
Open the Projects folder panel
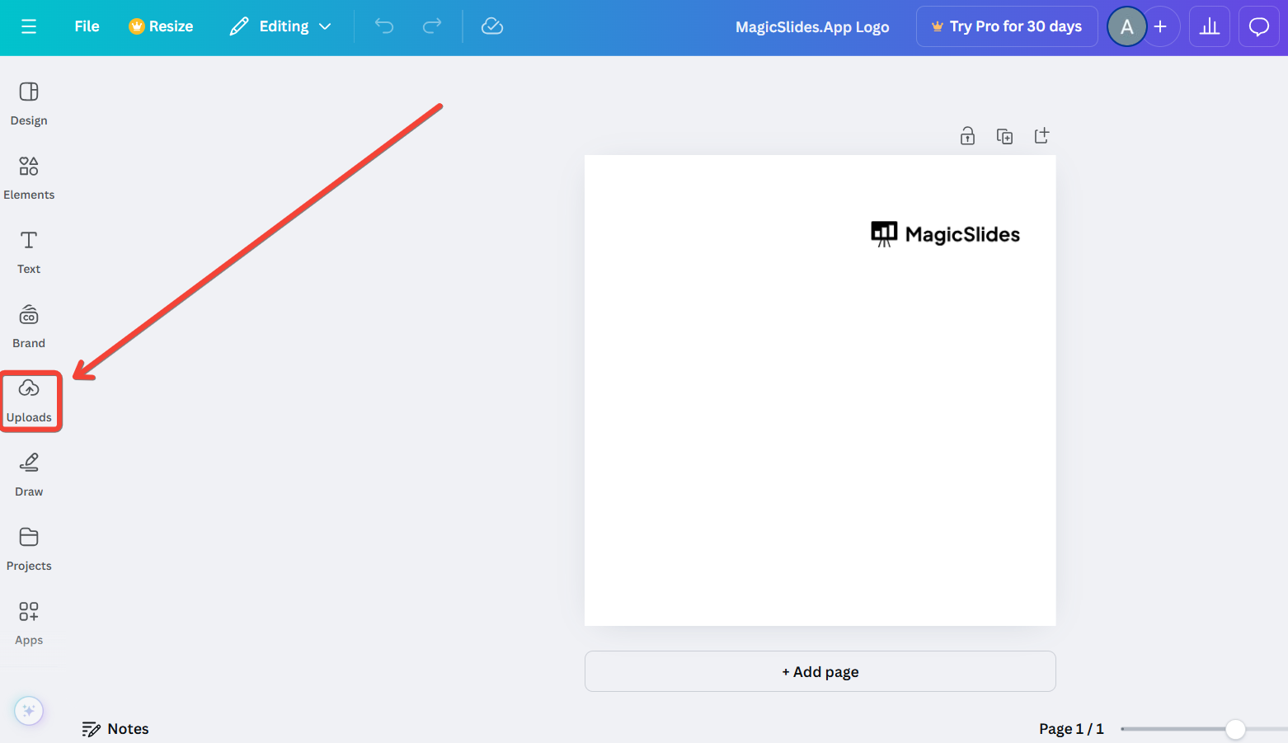coord(29,549)
